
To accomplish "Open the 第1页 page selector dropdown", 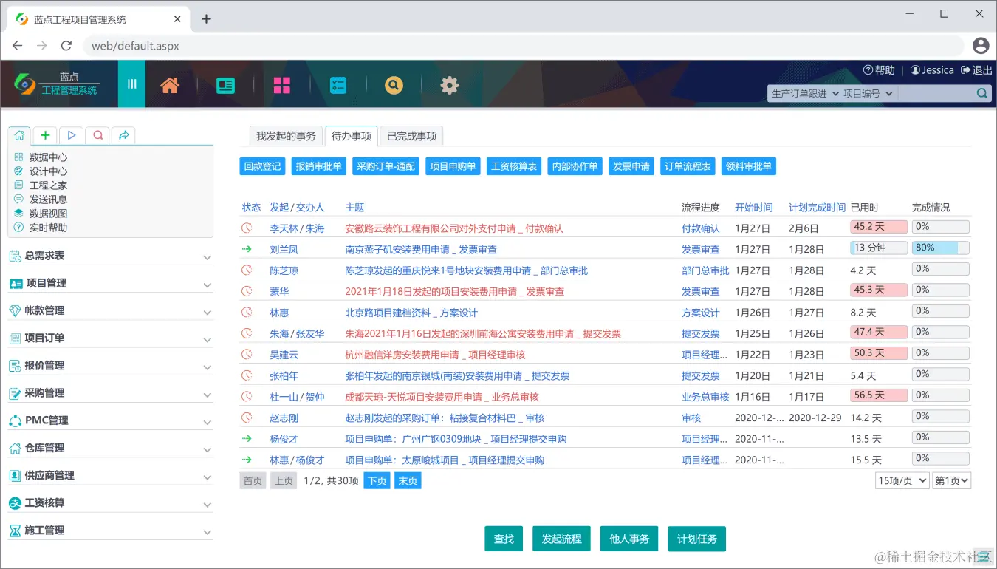I will 952,481.
